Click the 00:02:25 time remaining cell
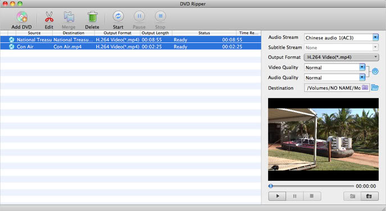Image resolution: width=386 pixels, height=211 pixels. click(232, 47)
